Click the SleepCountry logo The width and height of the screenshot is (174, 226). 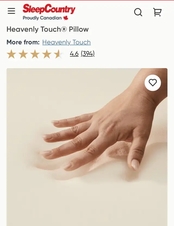49,9
